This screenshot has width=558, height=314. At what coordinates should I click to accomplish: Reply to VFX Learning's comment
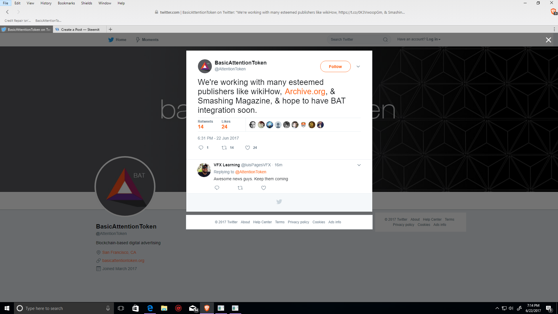coord(217,188)
